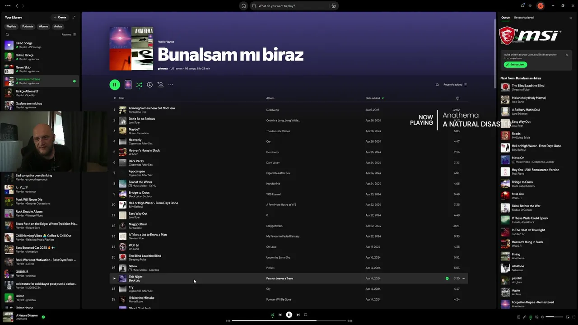The height and width of the screenshot is (325, 578).
Task: Filter library by Albums
Action: click(x=43, y=26)
